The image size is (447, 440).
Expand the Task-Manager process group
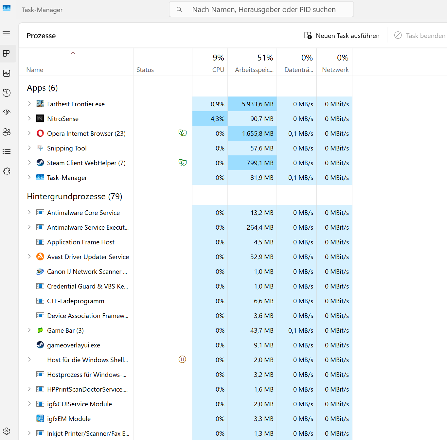tap(29, 177)
